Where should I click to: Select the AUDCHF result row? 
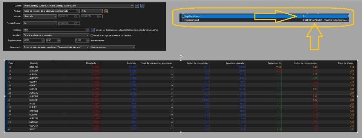181,96
